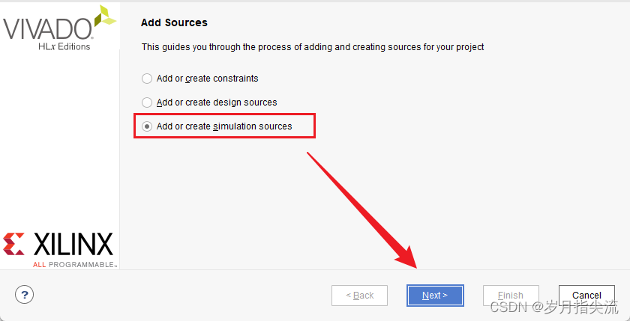Select the simulation sources radio button circle
This screenshot has height=321, width=630.
coord(147,126)
